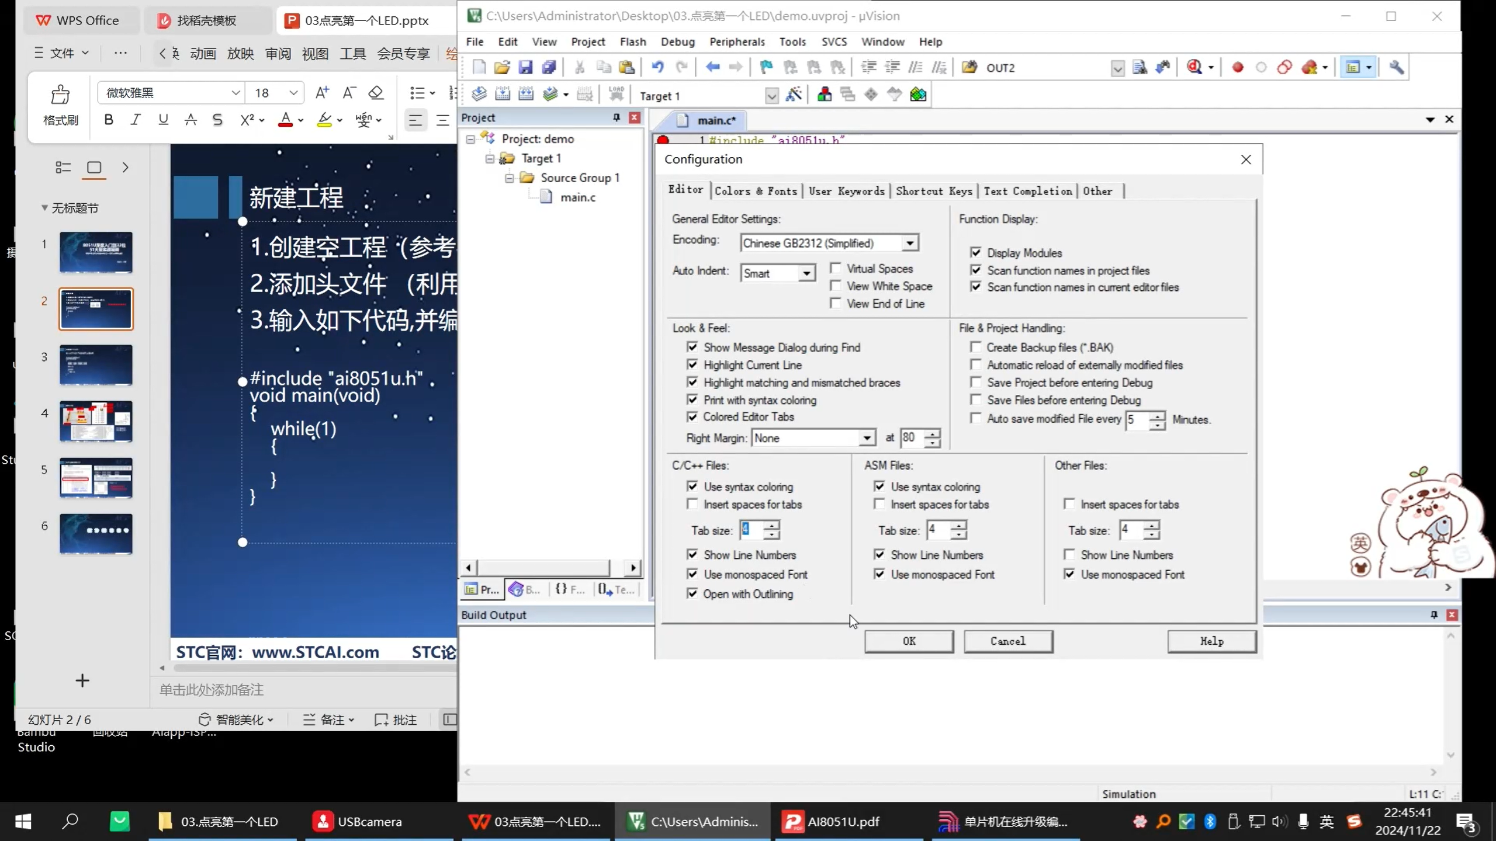Screen dimensions: 1496x841
Task: Click the WPS font color swatch
Action: point(285,120)
